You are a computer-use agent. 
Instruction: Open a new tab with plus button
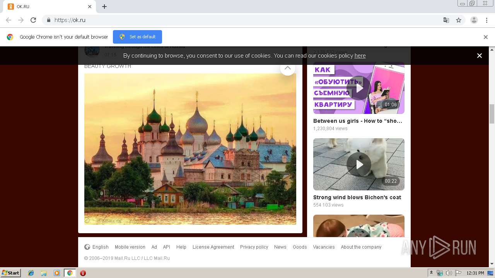pos(104,7)
